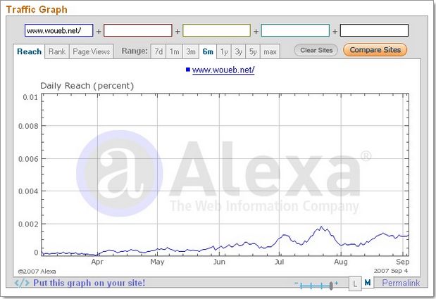Viewport: 436px width, 299px height.
Task: Select the 6m range tab
Action: coord(208,51)
